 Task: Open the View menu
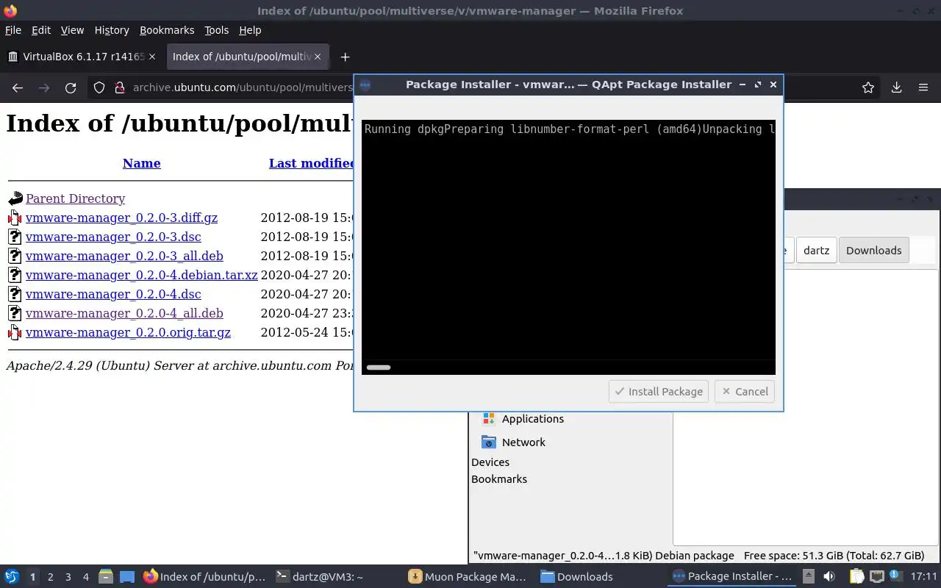click(x=72, y=30)
